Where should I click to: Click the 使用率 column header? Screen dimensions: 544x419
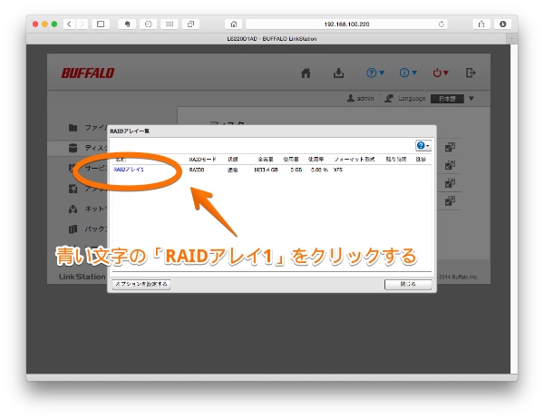tap(316, 160)
